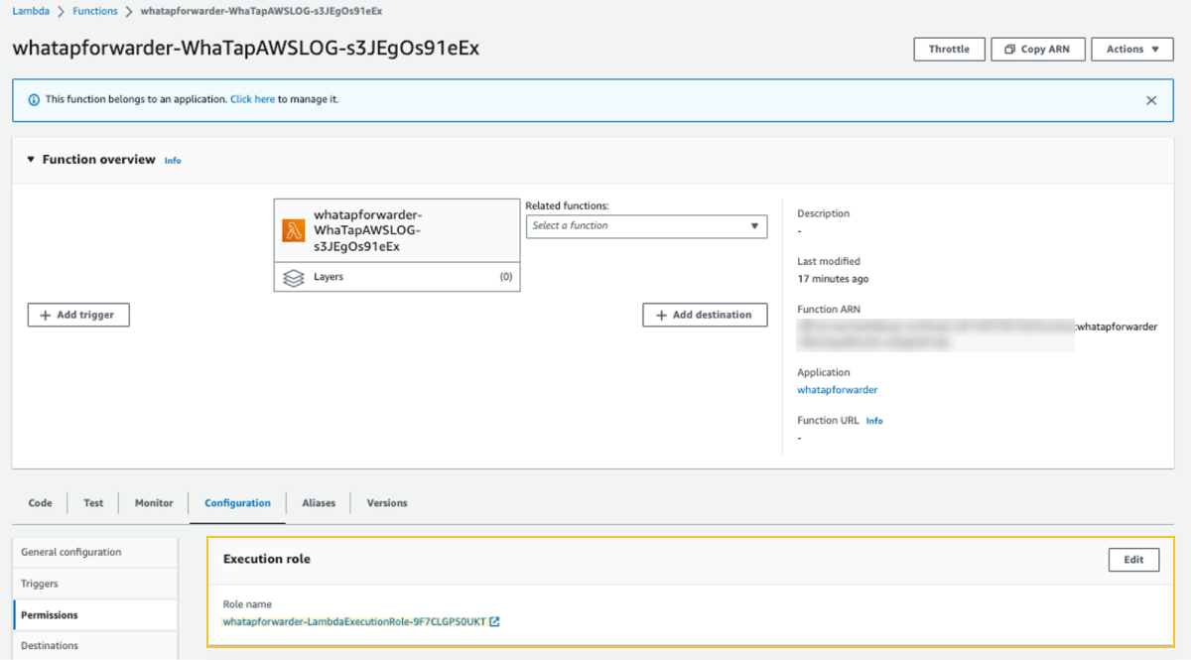Select Permissions in sidebar

(x=95, y=615)
